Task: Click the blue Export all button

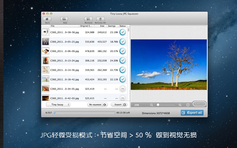Action: (192, 112)
